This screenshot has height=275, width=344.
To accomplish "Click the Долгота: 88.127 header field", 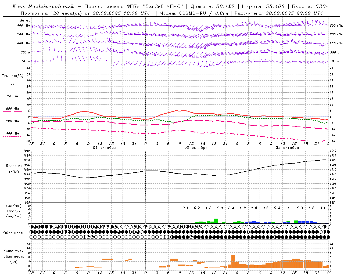I will [213, 6].
